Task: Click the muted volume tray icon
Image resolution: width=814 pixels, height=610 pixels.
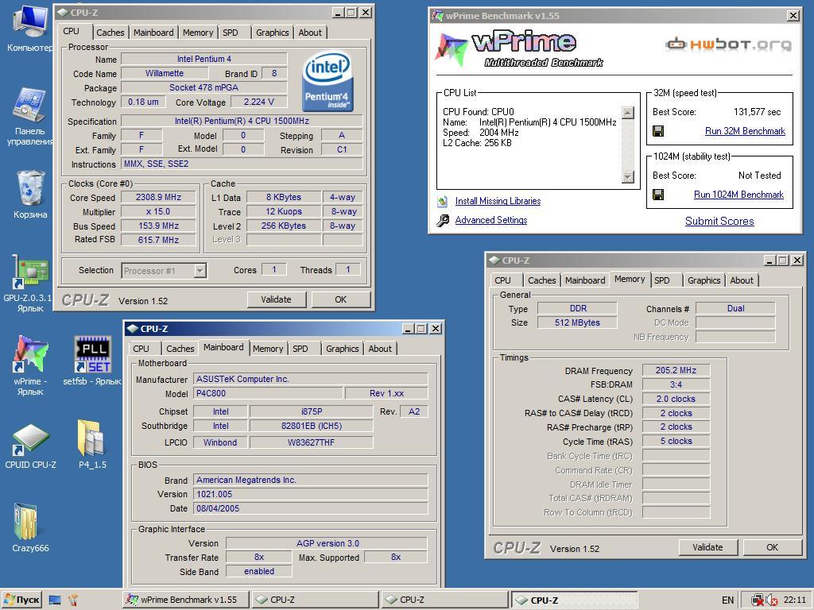Action: 771,600
